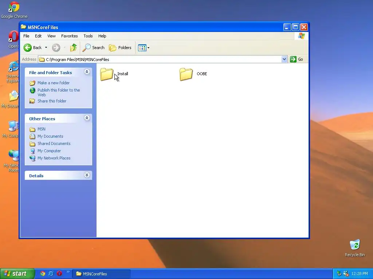Select the Install folder icon

(x=107, y=74)
